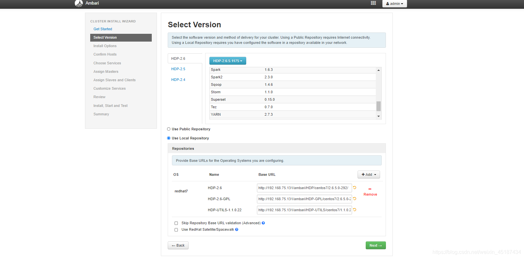Click the YARN version 2.7.3 cell

point(269,114)
